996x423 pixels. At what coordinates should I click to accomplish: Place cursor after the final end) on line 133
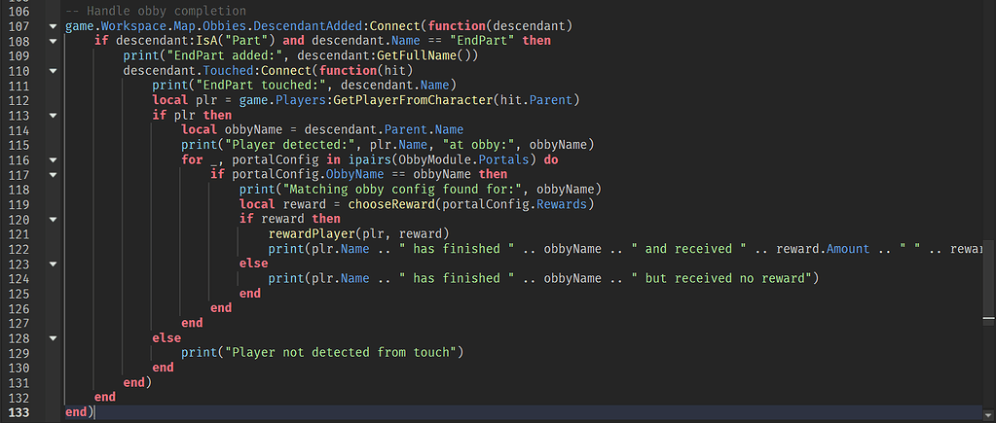tap(94, 412)
